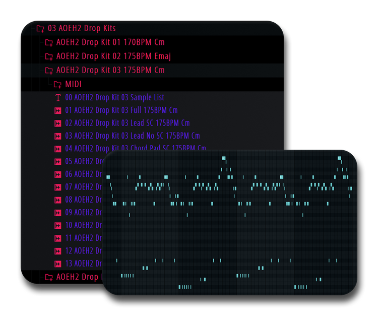
Task: Click the audio icon for 01 Drop Kit 03 Full
Action: click(57, 110)
